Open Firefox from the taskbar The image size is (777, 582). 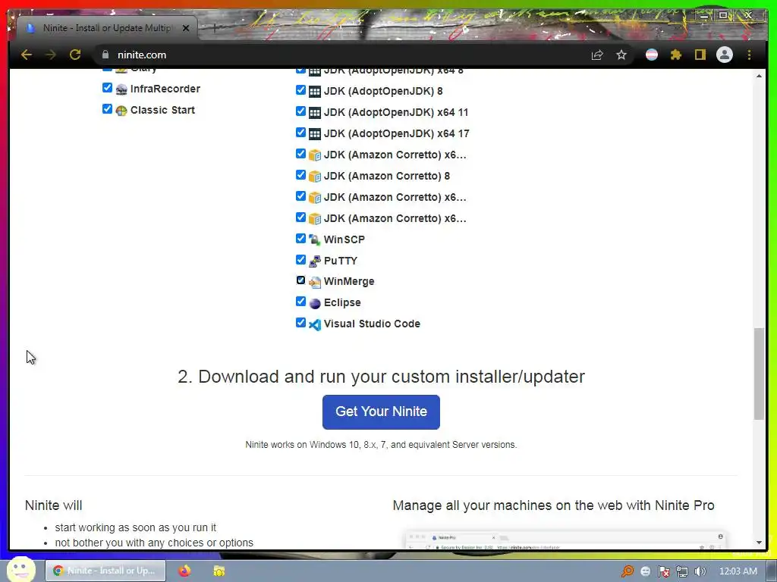click(x=184, y=571)
